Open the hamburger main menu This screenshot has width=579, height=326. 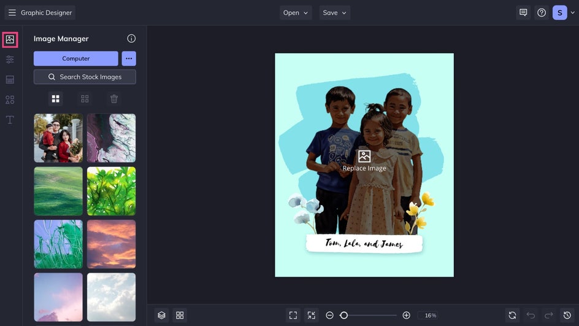[x=12, y=12]
